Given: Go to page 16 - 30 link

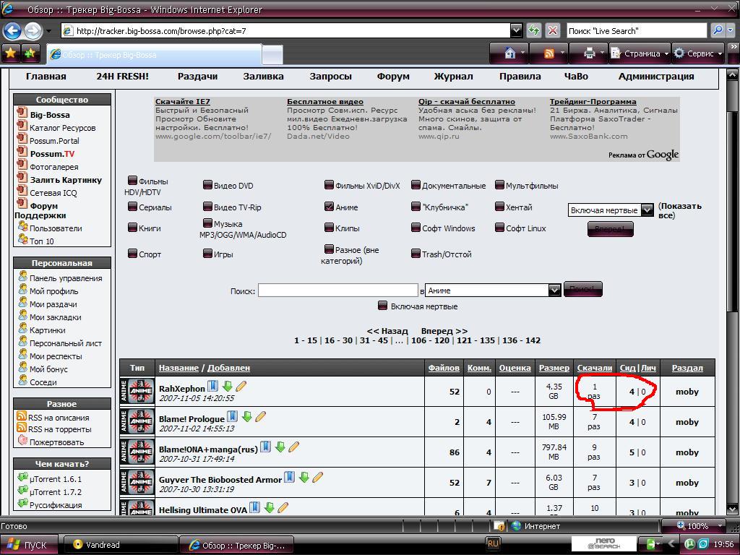Looking at the screenshot, I should point(338,340).
